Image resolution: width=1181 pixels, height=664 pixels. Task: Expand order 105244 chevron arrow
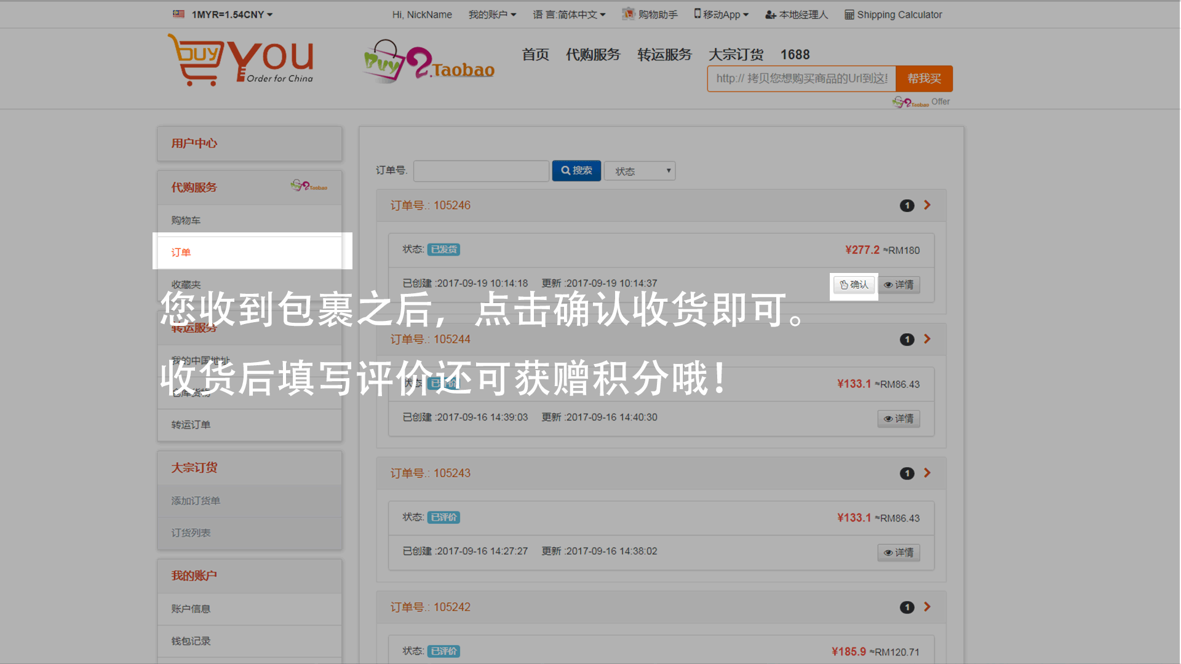[927, 339]
